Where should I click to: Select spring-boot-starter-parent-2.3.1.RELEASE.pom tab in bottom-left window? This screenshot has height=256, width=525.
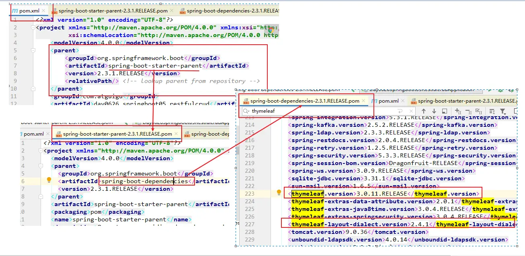117,134
